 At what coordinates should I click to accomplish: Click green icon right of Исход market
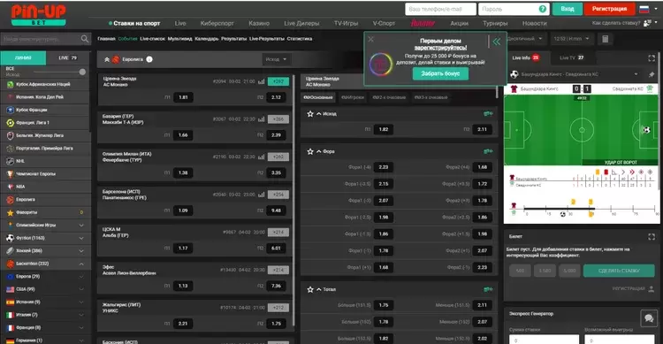[488, 114]
